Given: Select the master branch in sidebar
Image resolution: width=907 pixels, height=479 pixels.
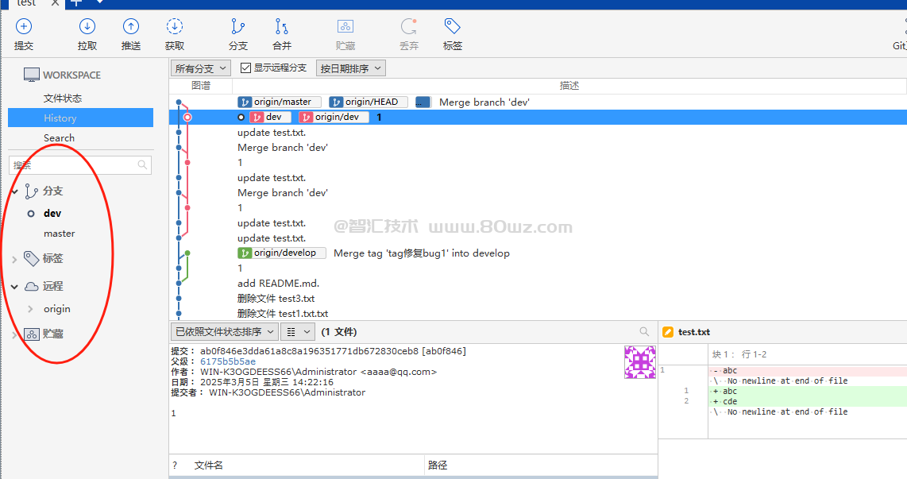Looking at the screenshot, I should click(60, 234).
